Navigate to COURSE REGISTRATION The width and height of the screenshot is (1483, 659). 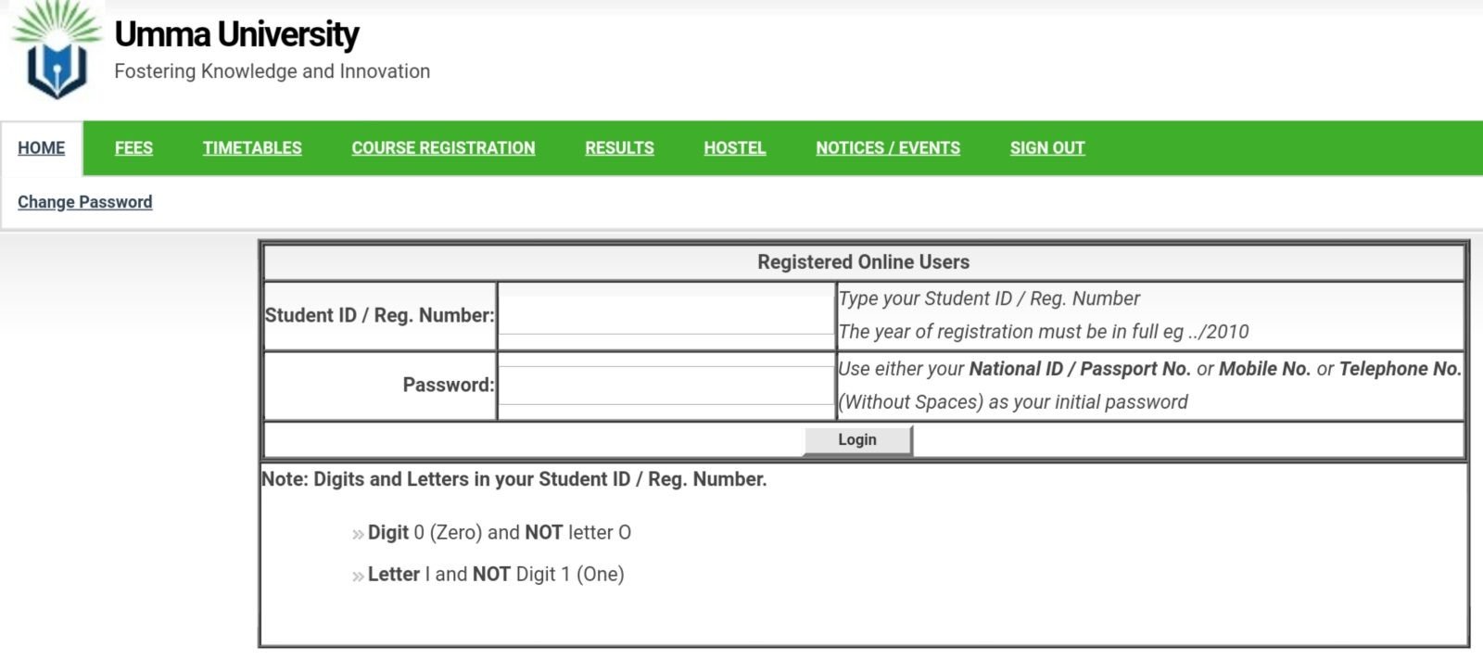pos(443,148)
